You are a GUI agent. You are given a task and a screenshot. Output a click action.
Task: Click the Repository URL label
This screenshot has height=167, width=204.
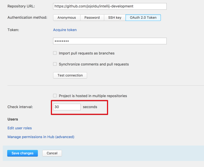point(21,6)
